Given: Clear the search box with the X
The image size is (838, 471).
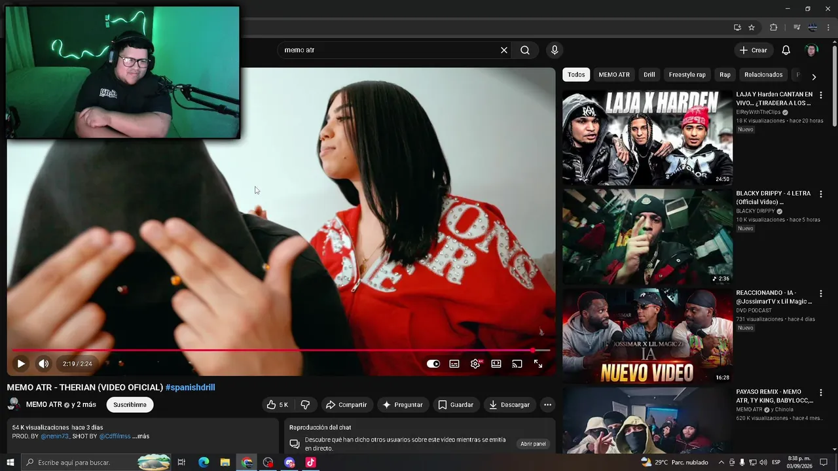Looking at the screenshot, I should [x=504, y=50].
